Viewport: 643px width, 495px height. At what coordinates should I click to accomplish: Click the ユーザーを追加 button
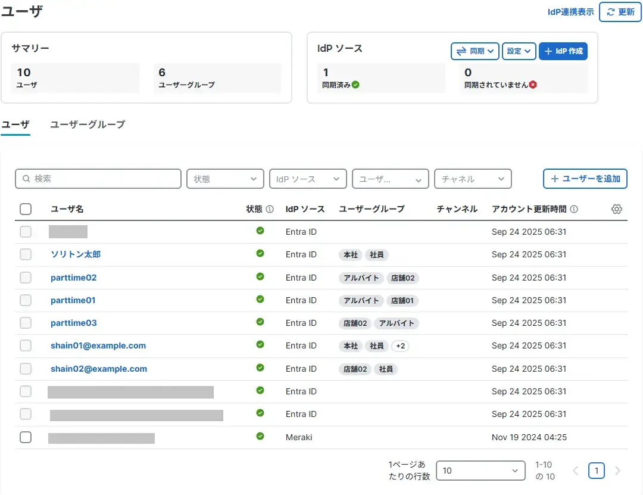point(585,179)
